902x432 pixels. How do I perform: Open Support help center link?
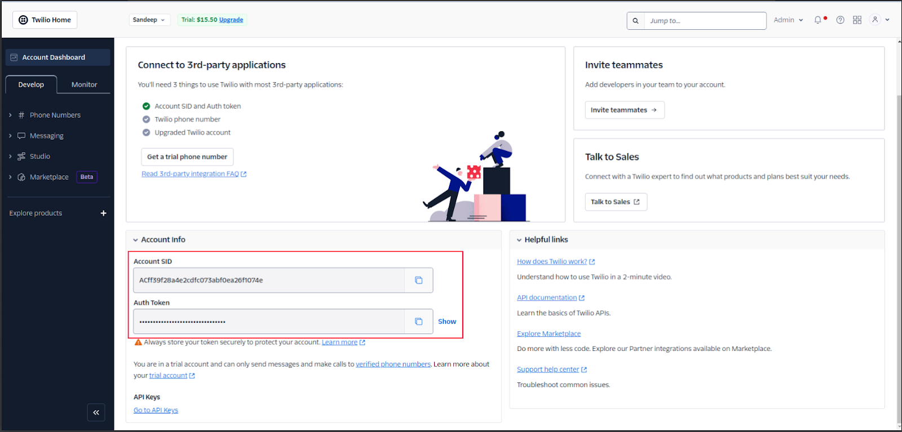coord(552,369)
